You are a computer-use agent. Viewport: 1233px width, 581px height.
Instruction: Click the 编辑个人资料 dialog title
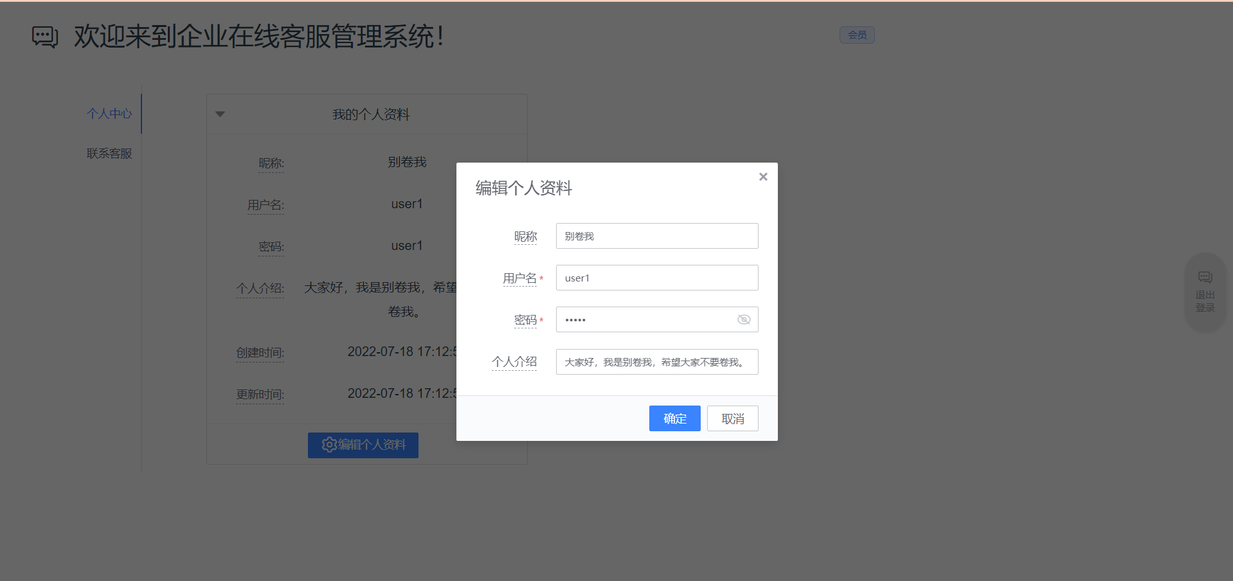[x=523, y=188]
